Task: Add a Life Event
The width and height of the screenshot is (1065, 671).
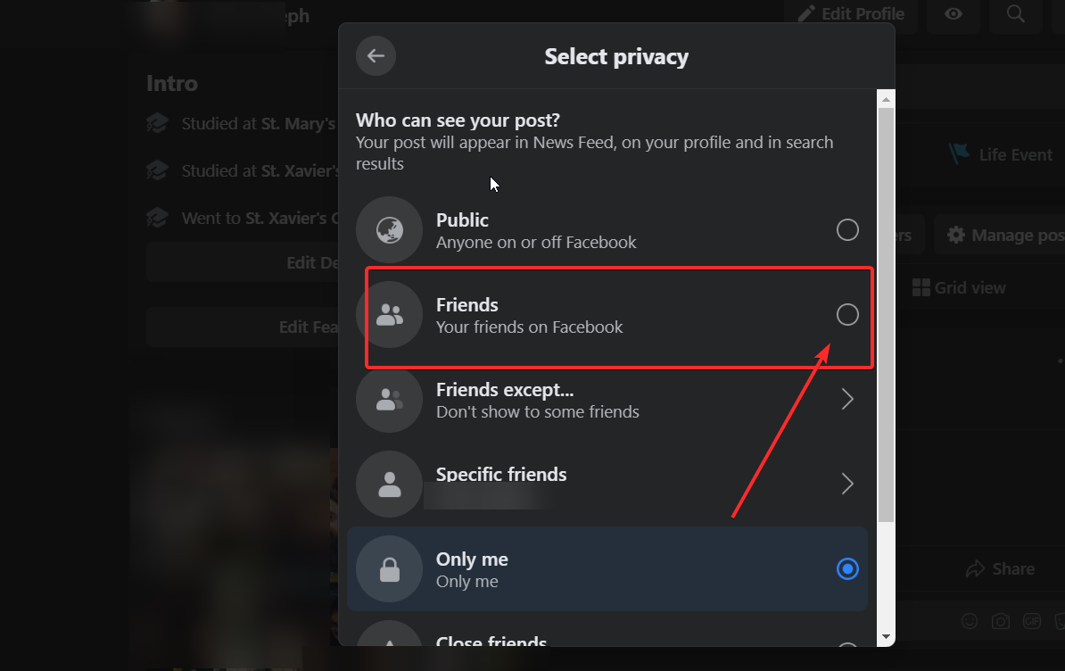Action: point(1000,154)
